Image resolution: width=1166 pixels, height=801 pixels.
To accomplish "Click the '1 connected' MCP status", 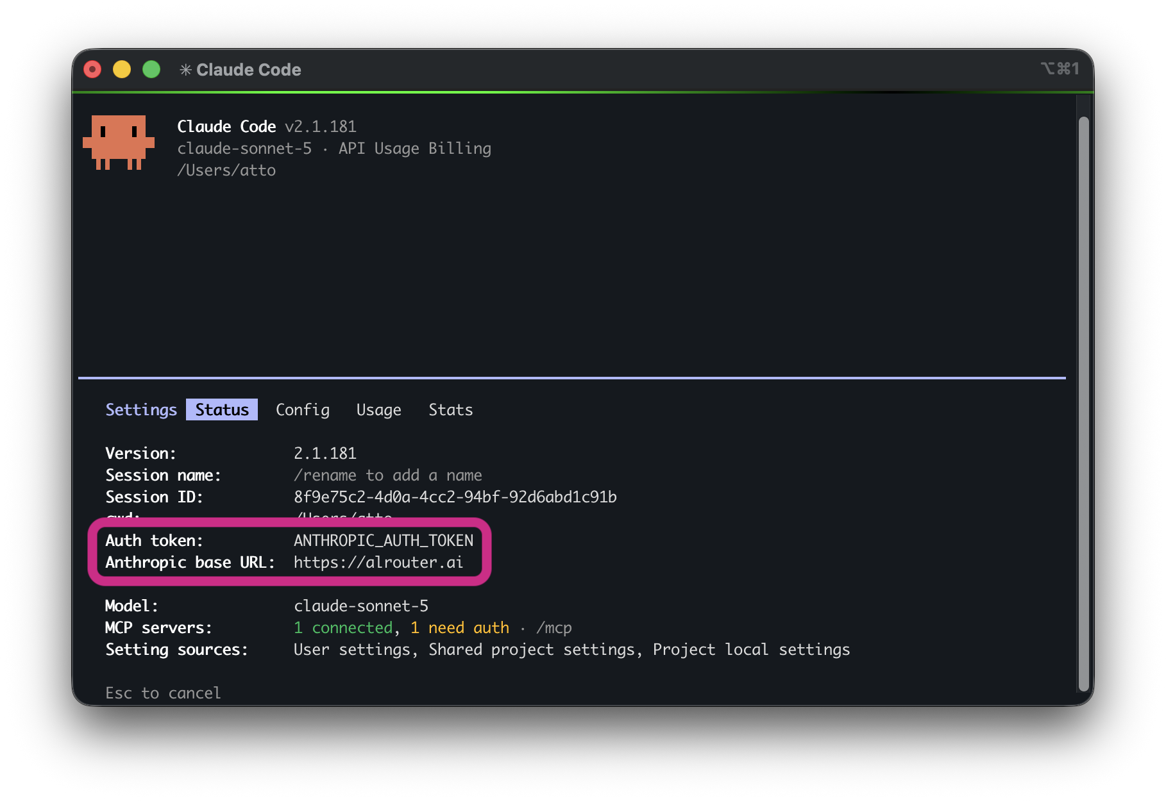I will point(343,628).
